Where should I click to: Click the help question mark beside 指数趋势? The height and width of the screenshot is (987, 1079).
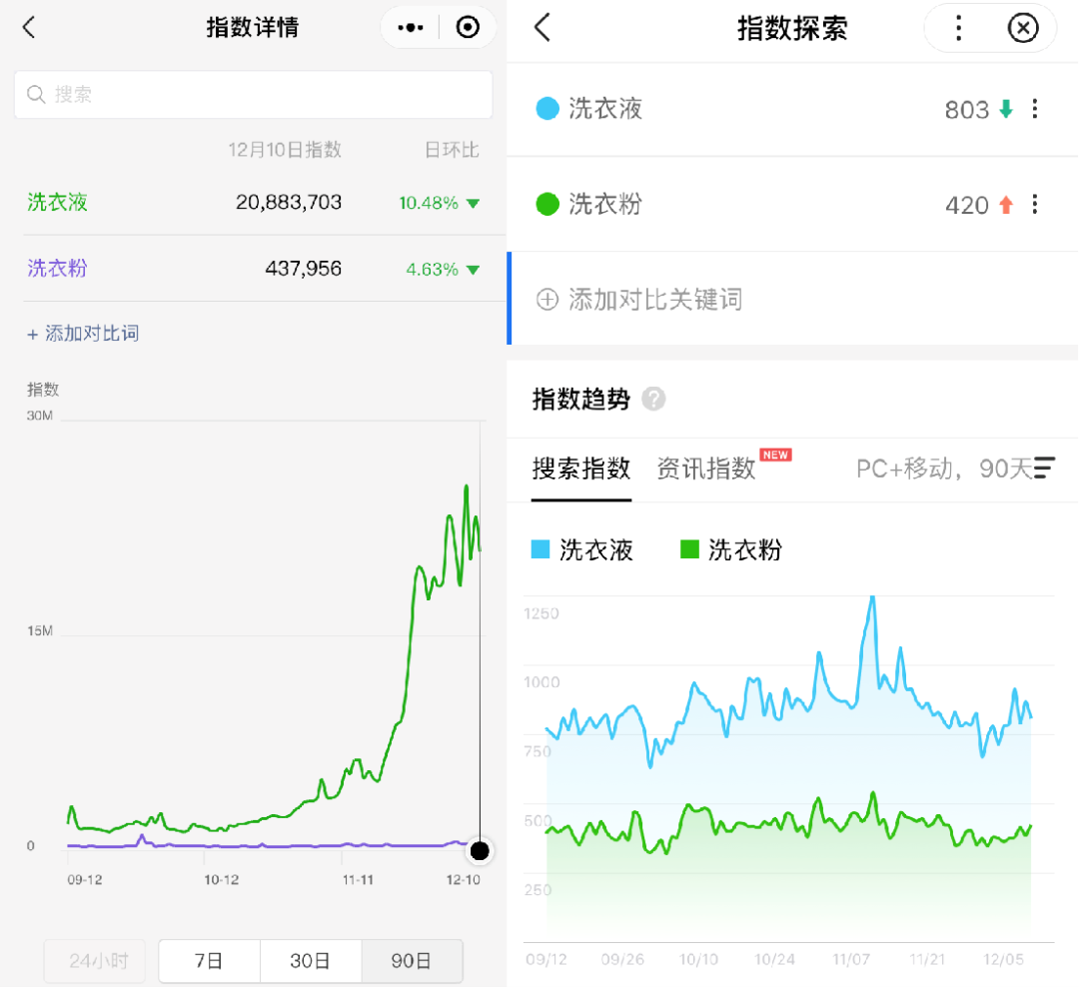[x=653, y=400]
